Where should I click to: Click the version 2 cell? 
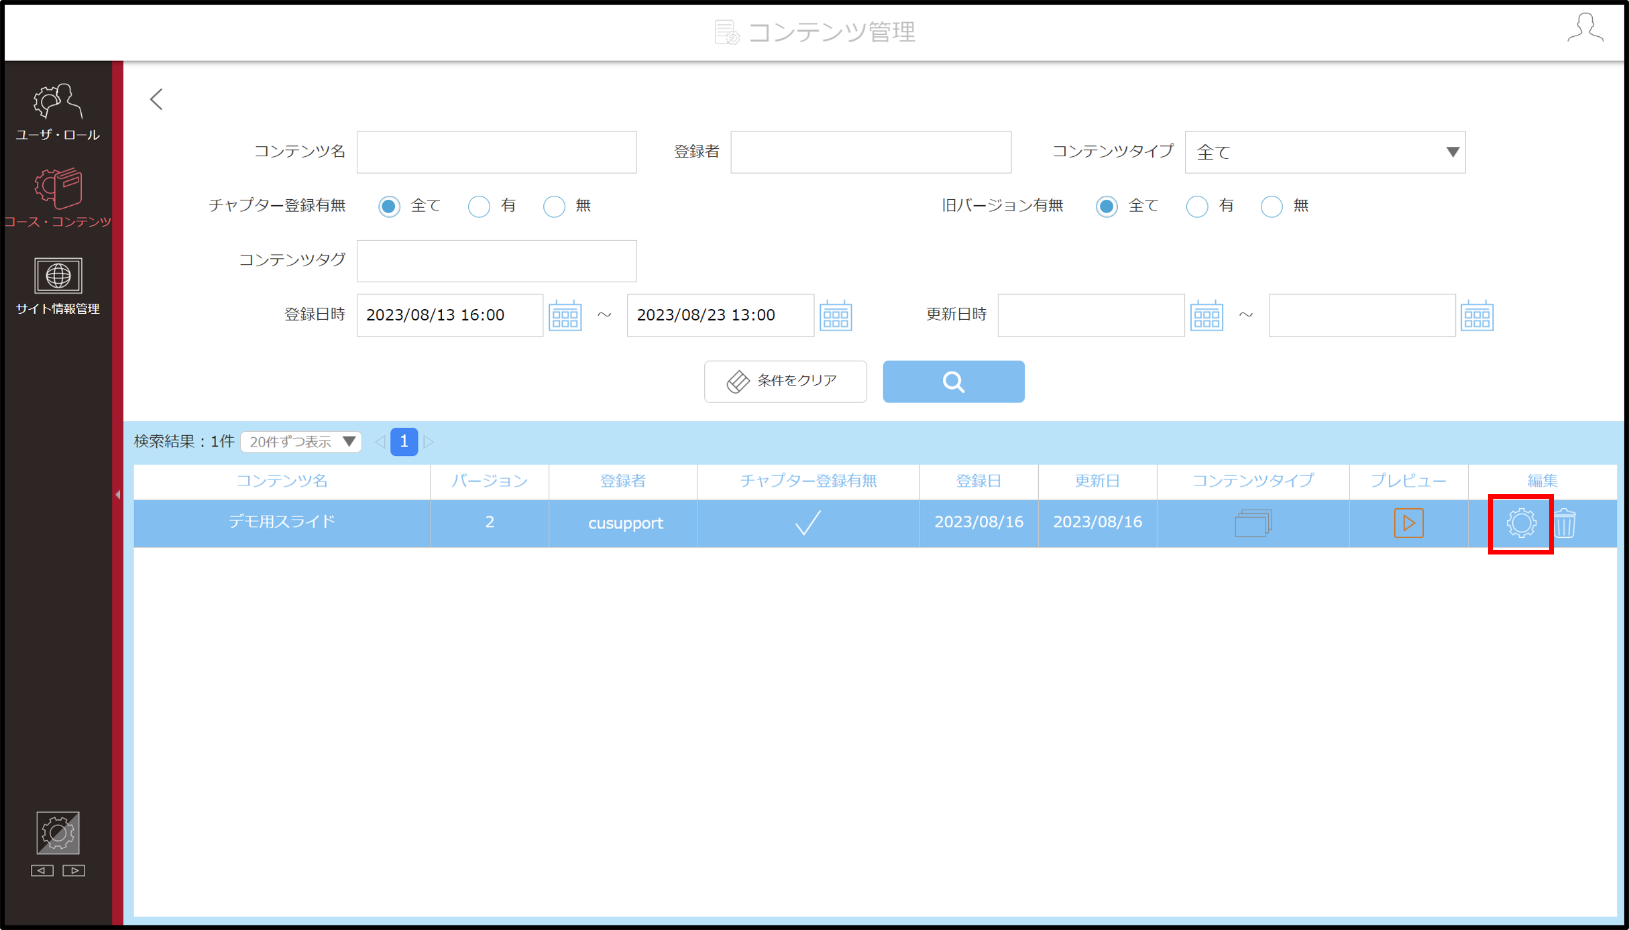[x=490, y=522]
